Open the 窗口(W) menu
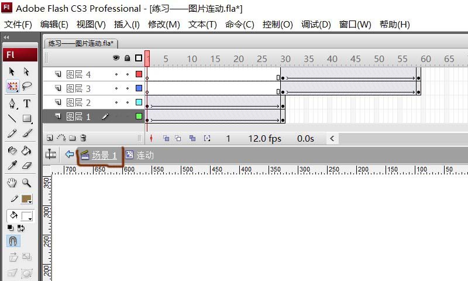The image size is (468, 281). (x=355, y=24)
